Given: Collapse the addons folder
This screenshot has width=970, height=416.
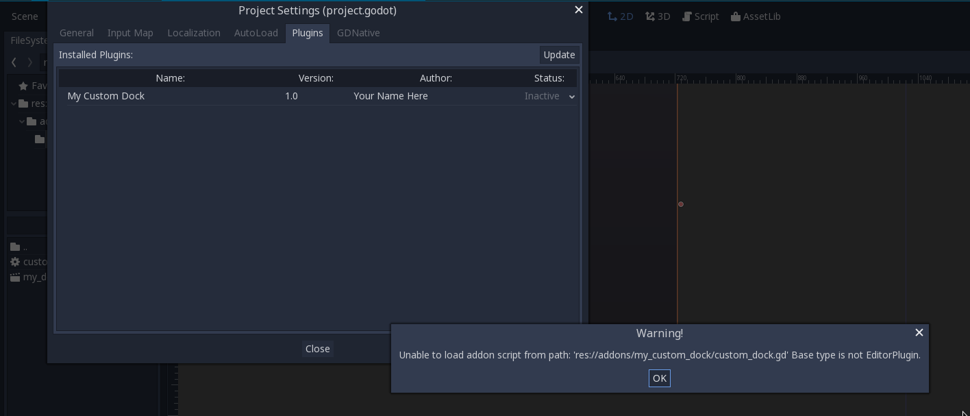Looking at the screenshot, I should pyautogui.click(x=22, y=121).
